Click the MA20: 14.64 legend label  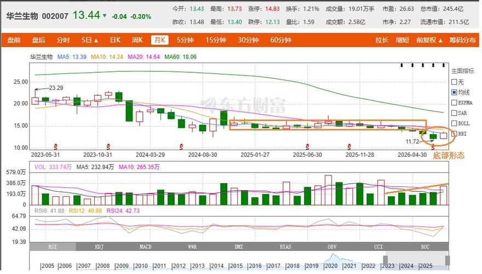[x=144, y=57]
